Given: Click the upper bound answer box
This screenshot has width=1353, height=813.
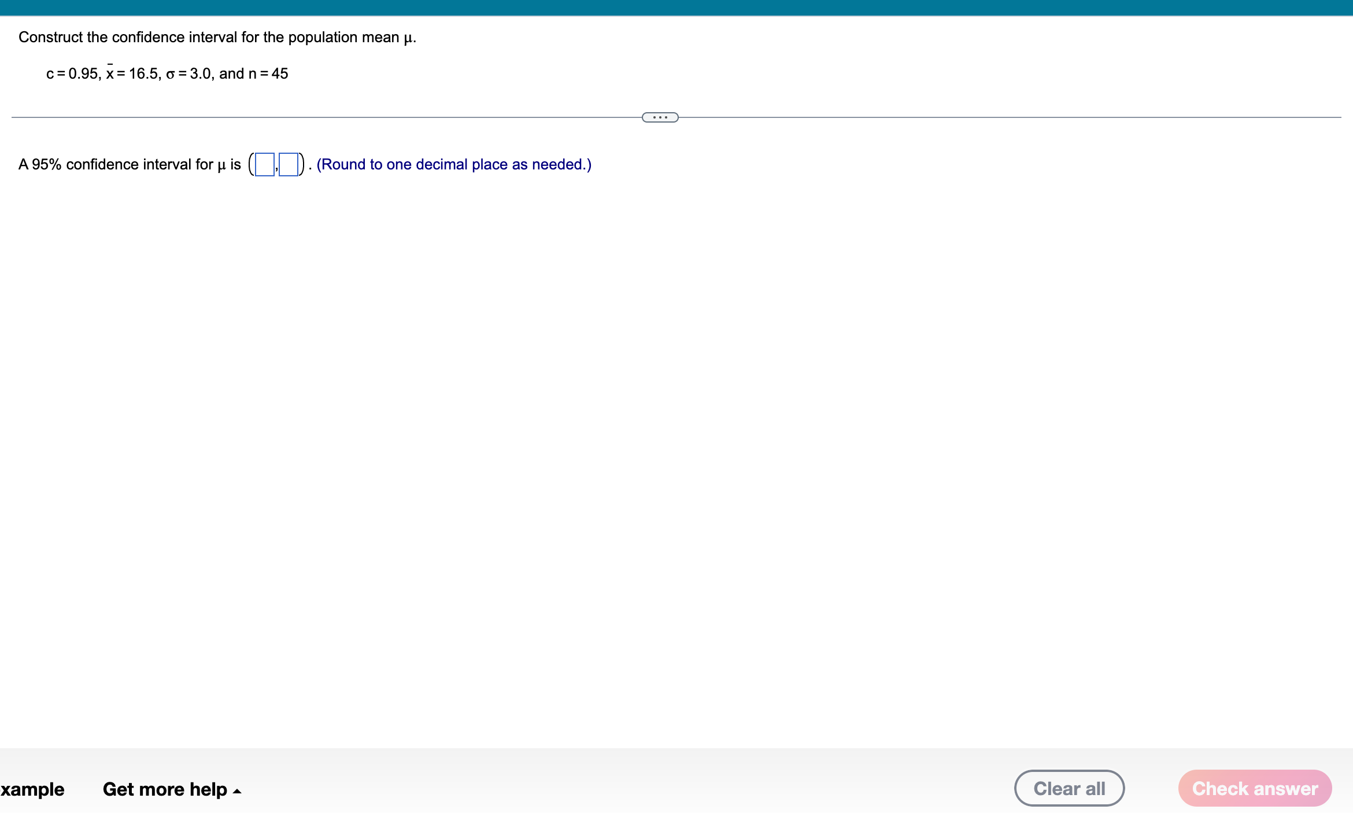Looking at the screenshot, I should (289, 164).
